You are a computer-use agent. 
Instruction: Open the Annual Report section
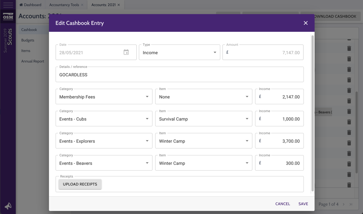(33, 61)
